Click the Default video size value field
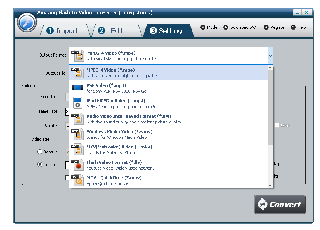The width and height of the screenshot is (320, 230). [67, 152]
